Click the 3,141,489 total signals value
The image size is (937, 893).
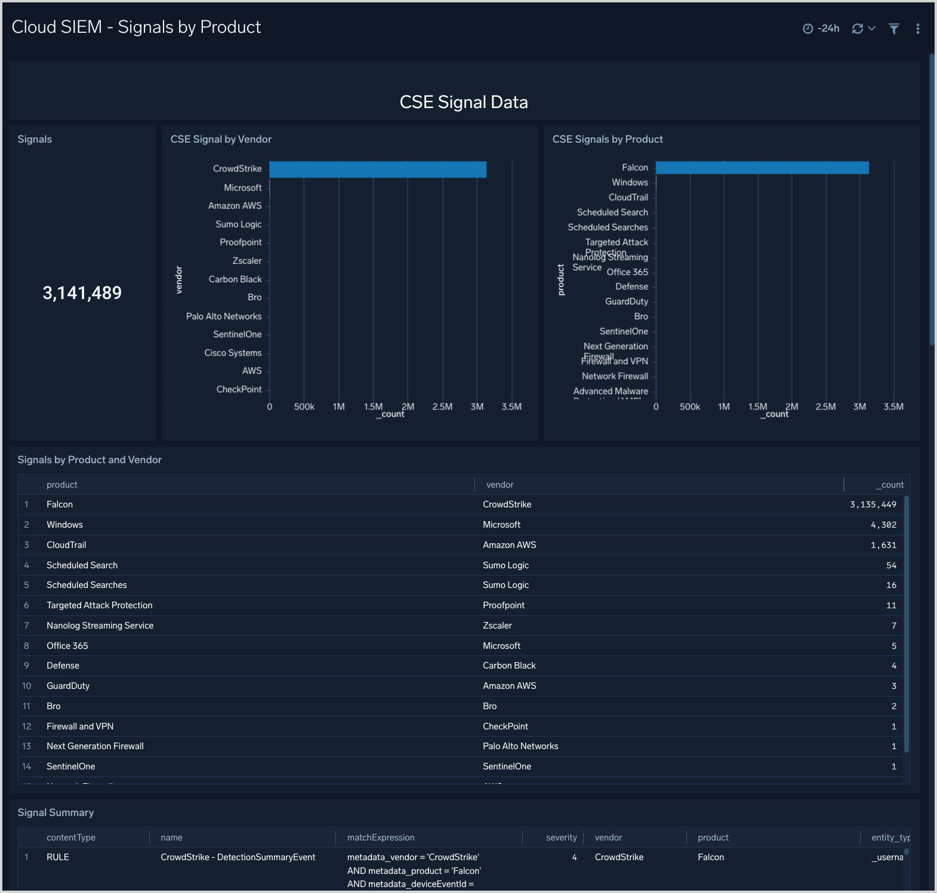[82, 293]
